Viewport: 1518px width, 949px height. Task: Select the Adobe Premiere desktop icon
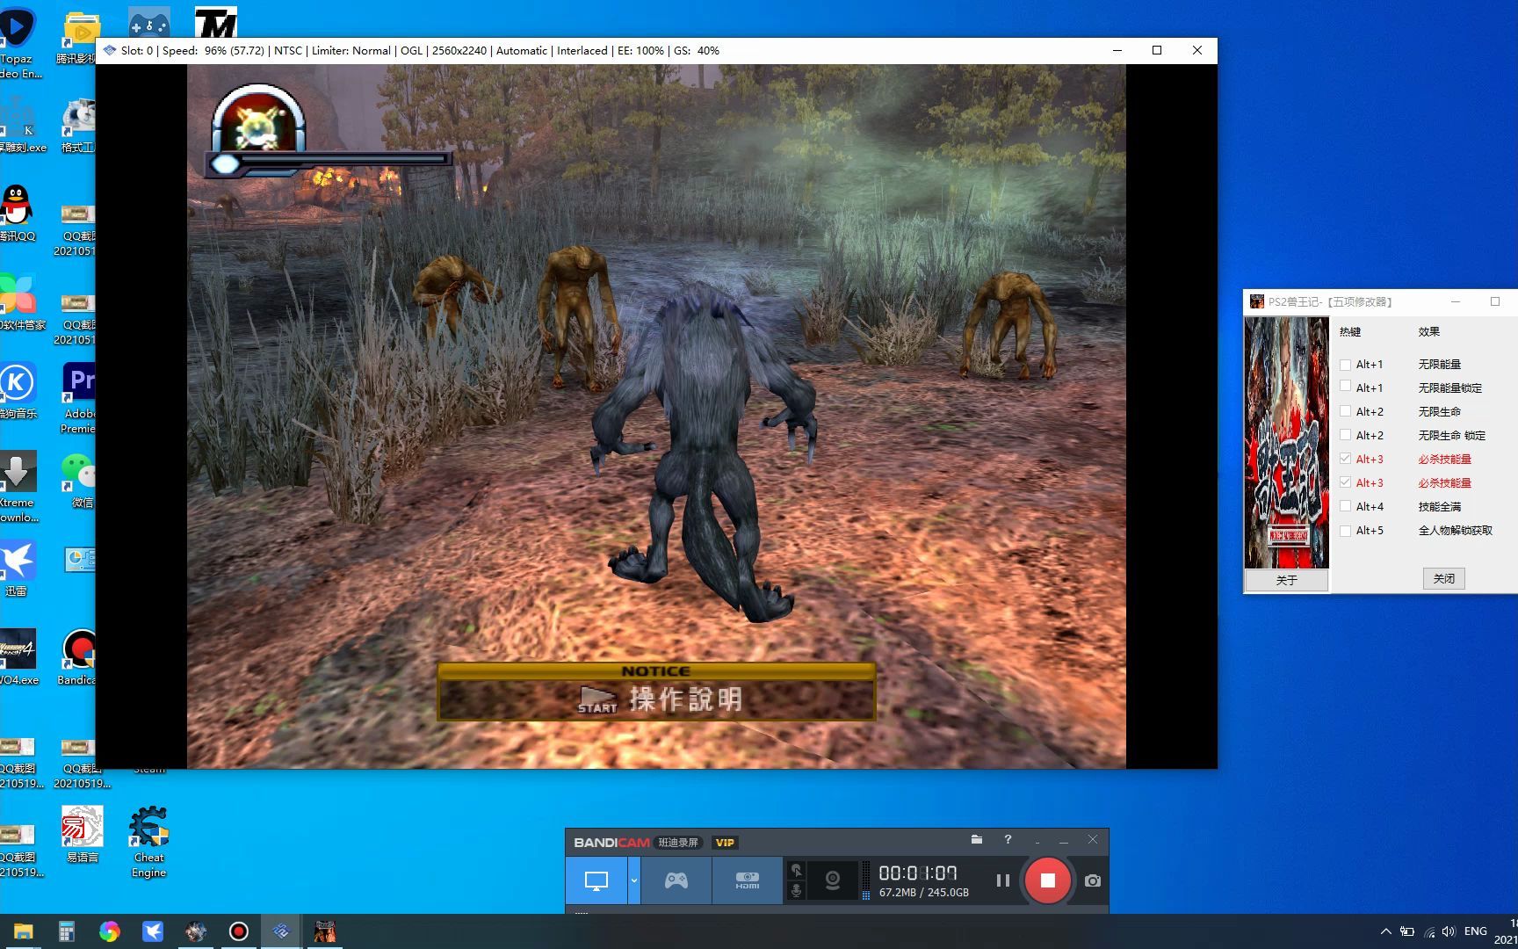coord(79,398)
